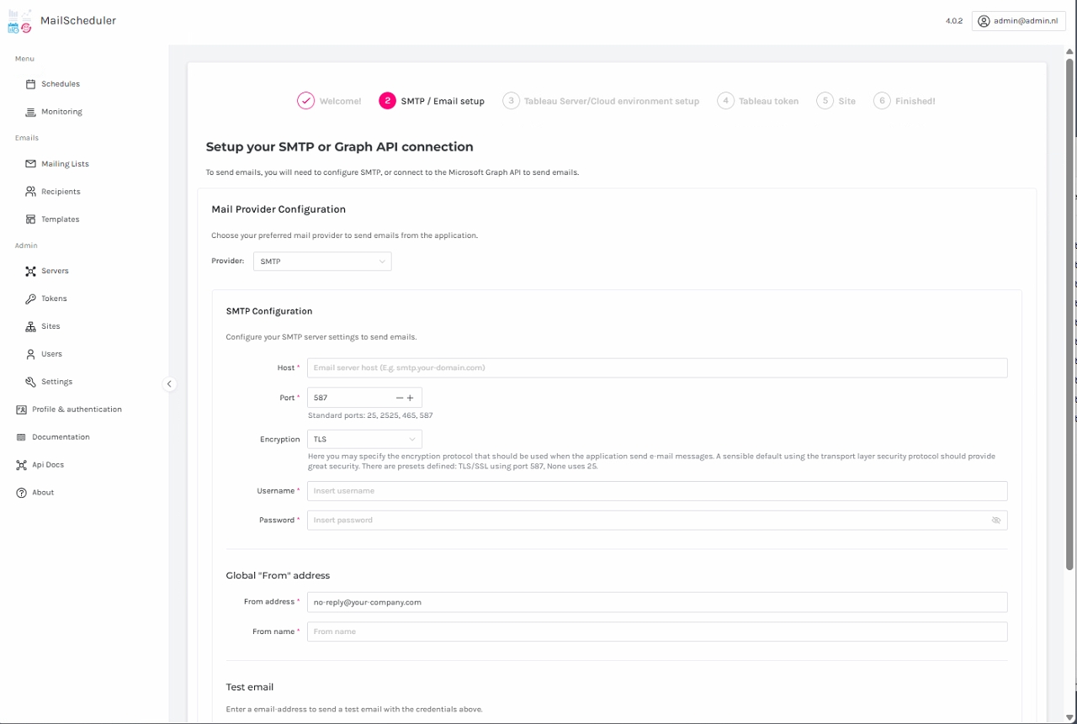
Task: Collapse the sidebar with the chevron button
Action: pos(169,383)
